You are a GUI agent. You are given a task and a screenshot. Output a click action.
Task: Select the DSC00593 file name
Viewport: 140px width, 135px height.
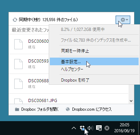coord(38,61)
